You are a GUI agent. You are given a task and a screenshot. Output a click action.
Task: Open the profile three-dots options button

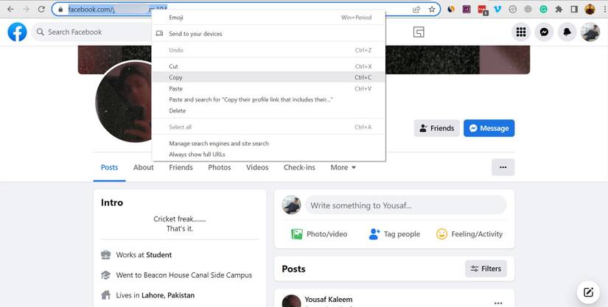click(503, 167)
